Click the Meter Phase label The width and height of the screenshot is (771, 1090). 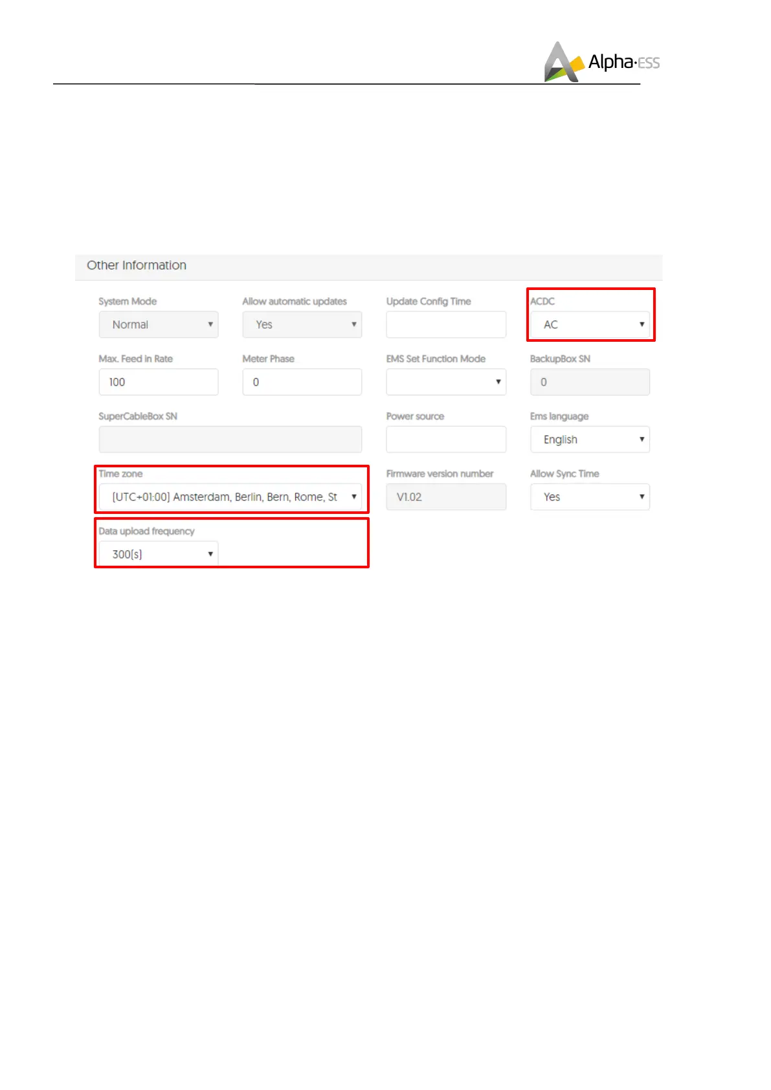(x=268, y=359)
